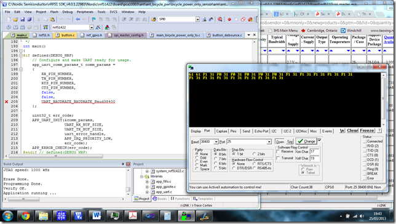396x224 pixels.
Task: Freeze the terminal display
Action: click(367, 130)
